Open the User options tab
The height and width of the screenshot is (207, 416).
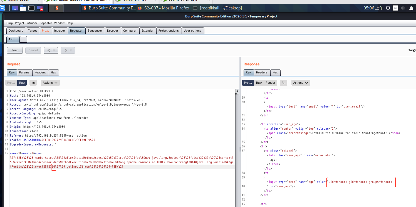point(192,30)
